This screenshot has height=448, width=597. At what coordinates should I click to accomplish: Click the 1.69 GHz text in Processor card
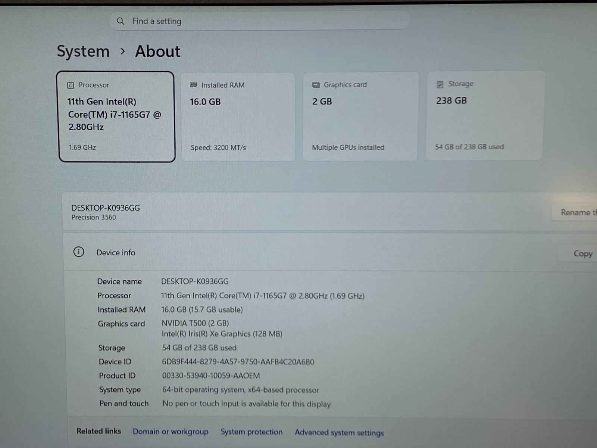pos(82,147)
